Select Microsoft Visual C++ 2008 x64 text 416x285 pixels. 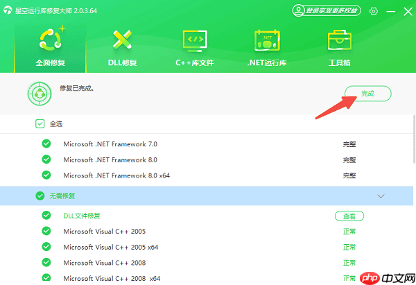click(x=112, y=278)
